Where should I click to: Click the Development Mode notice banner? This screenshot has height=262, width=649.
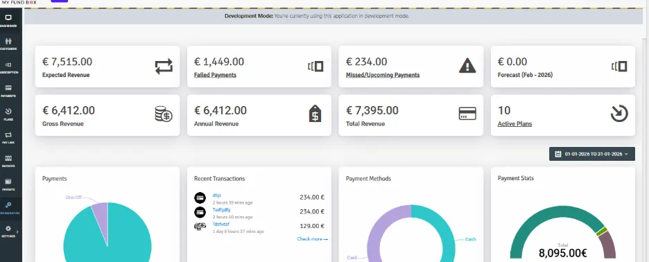(x=334, y=16)
